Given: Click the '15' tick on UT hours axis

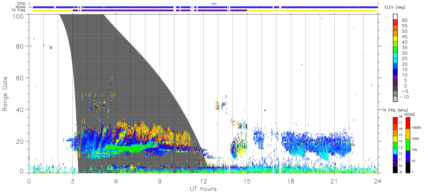Looking at the screenshot, I should click(247, 181).
